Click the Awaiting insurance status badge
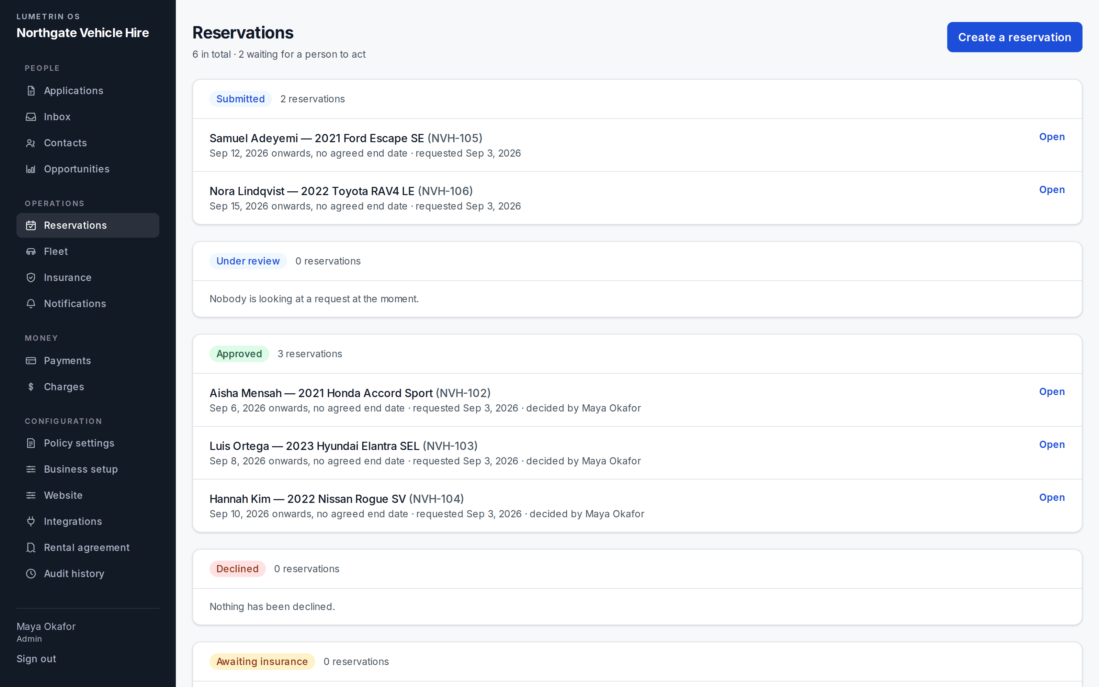The width and height of the screenshot is (1099, 687). click(x=262, y=662)
